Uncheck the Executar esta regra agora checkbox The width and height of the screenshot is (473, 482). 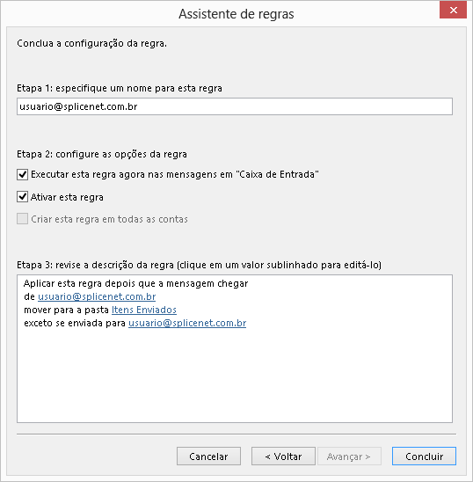(23, 175)
